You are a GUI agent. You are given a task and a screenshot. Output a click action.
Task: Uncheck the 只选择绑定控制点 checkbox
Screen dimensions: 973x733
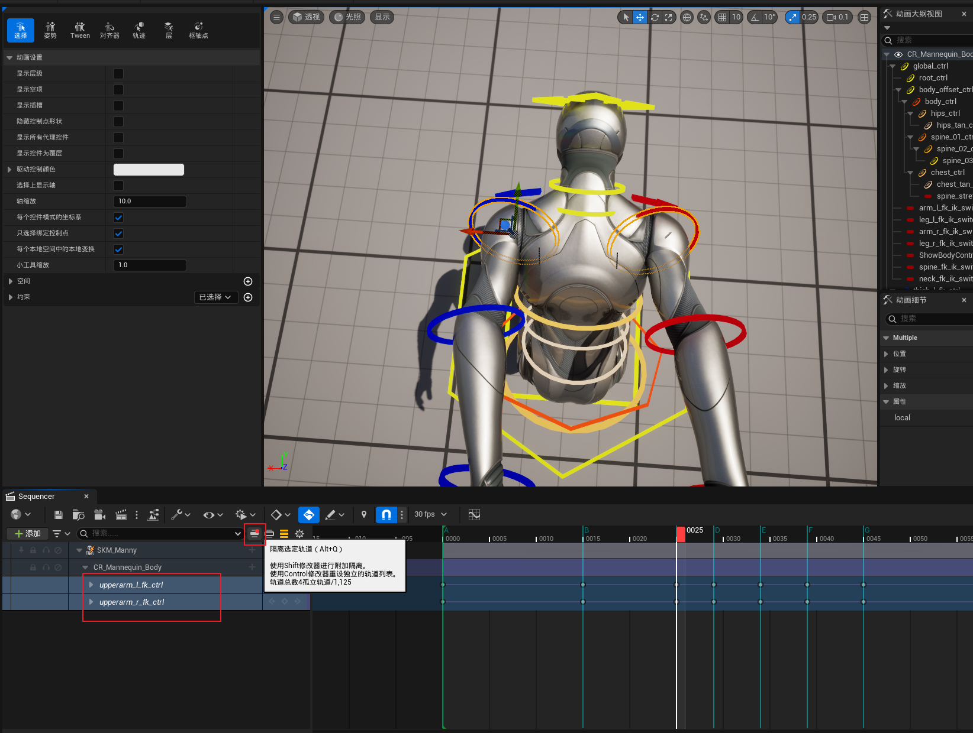(x=118, y=233)
